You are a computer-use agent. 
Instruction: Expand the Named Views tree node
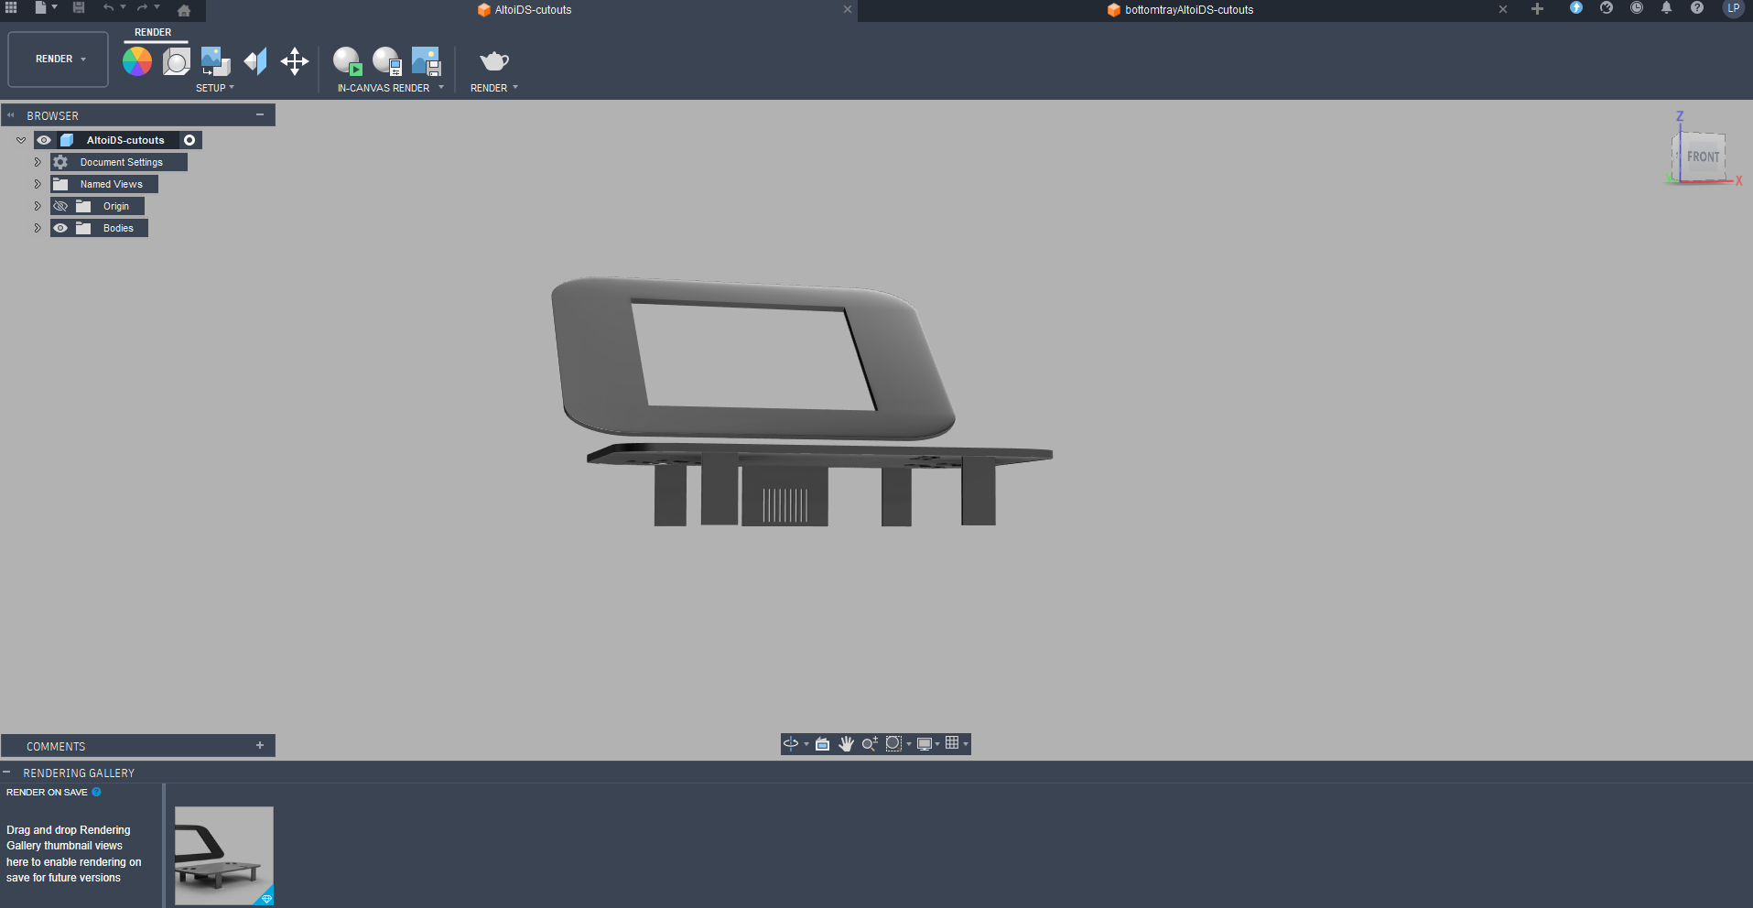click(38, 184)
